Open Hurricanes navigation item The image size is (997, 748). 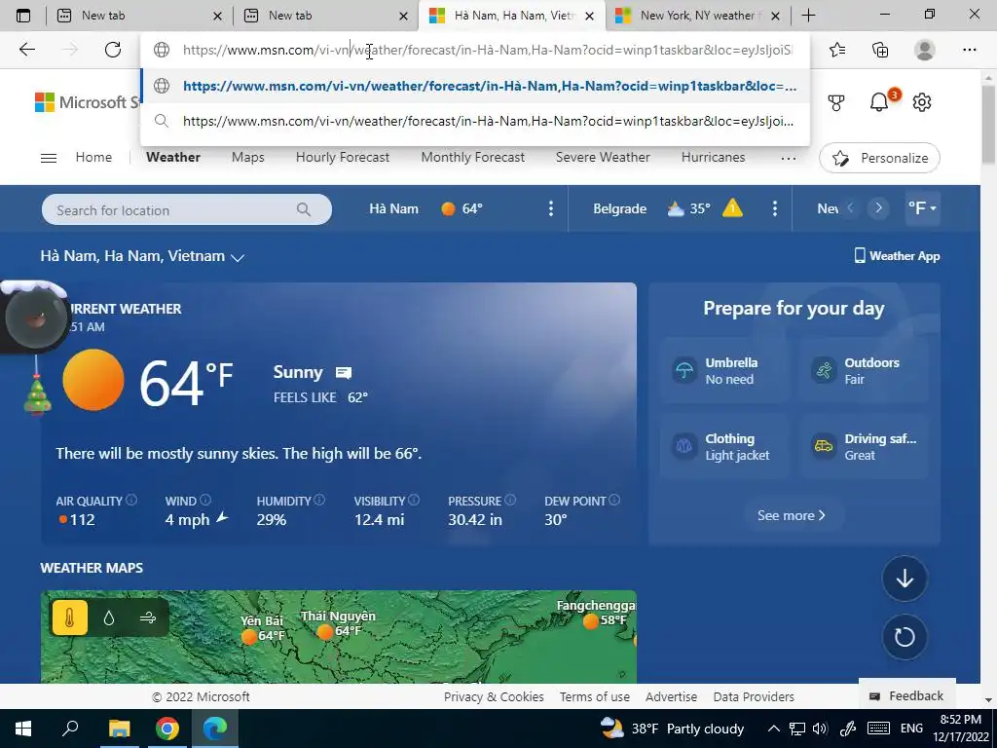(x=713, y=157)
